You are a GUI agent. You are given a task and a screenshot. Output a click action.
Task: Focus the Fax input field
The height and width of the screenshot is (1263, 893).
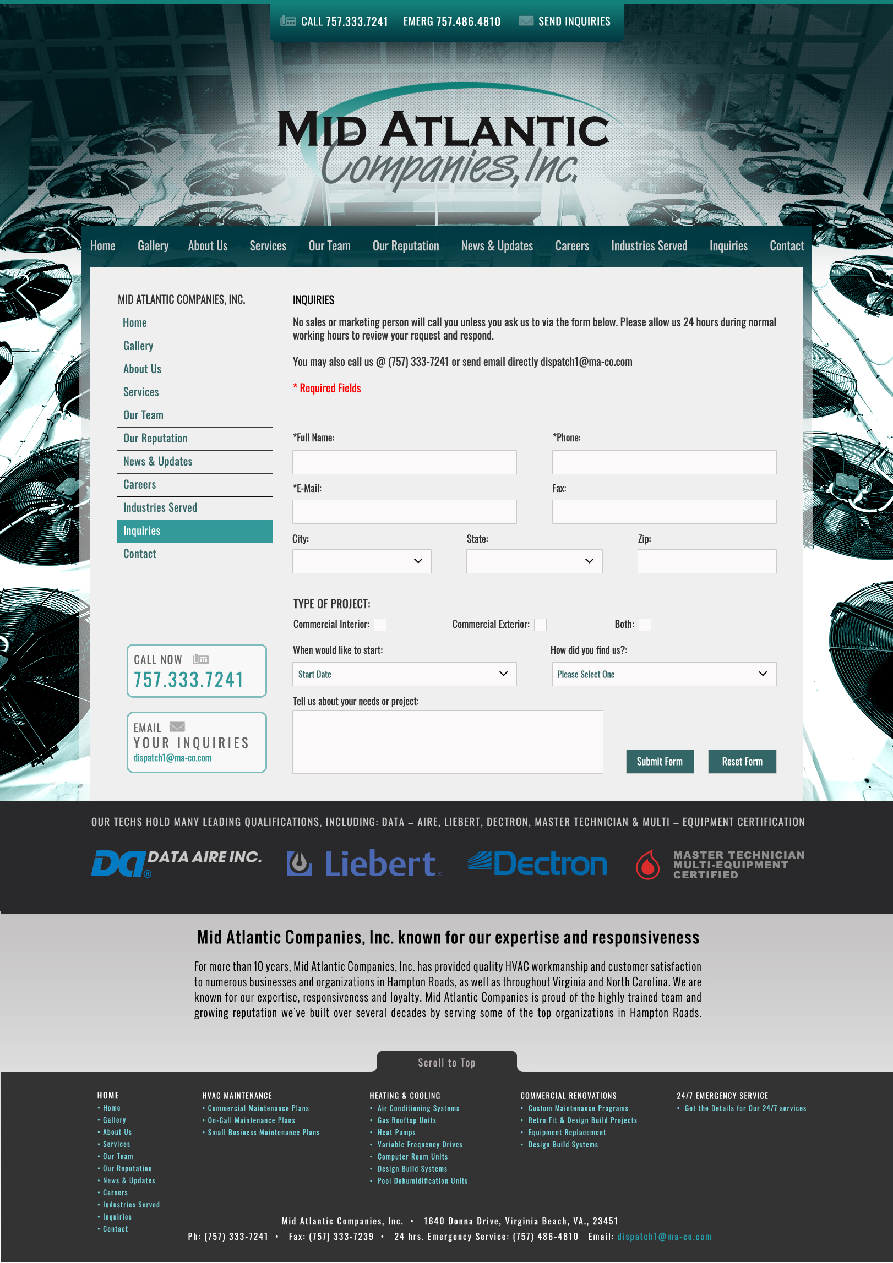[x=665, y=512]
